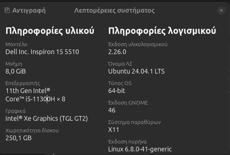
Task: Click the Linux 6.8.0-41-generic kernel version
Action: pos(140,149)
